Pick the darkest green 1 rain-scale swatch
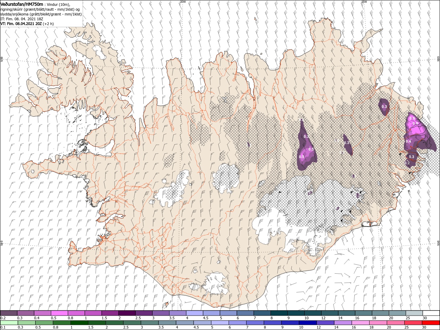440x330 pixels. click(x=79, y=323)
